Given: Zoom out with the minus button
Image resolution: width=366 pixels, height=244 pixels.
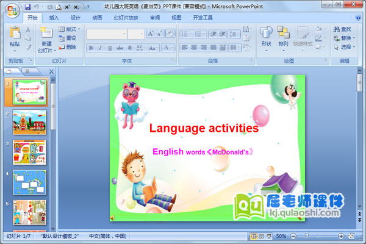Looking at the screenshot, I should pos(293,236).
